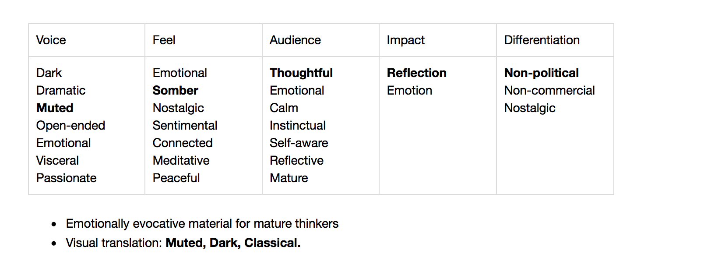The height and width of the screenshot is (268, 711).
Task: Click the Feel column header
Action: tap(164, 40)
